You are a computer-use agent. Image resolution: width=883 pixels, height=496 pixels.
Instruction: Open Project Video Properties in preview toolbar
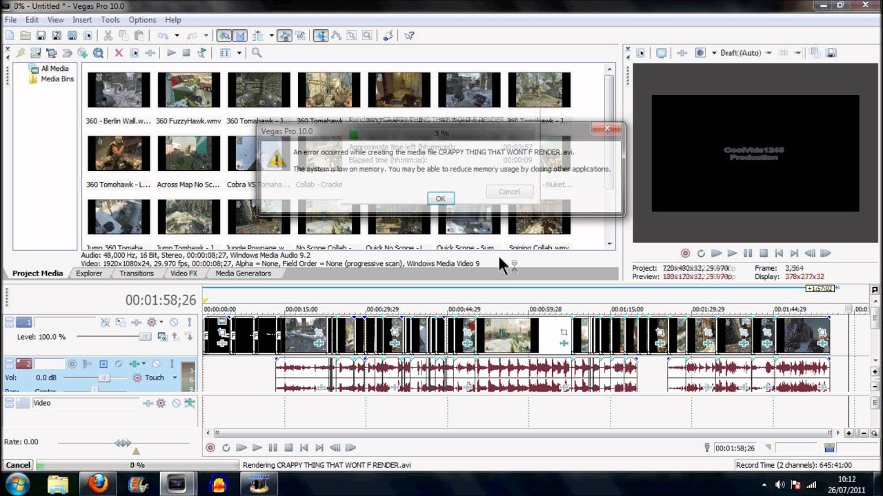(640, 52)
